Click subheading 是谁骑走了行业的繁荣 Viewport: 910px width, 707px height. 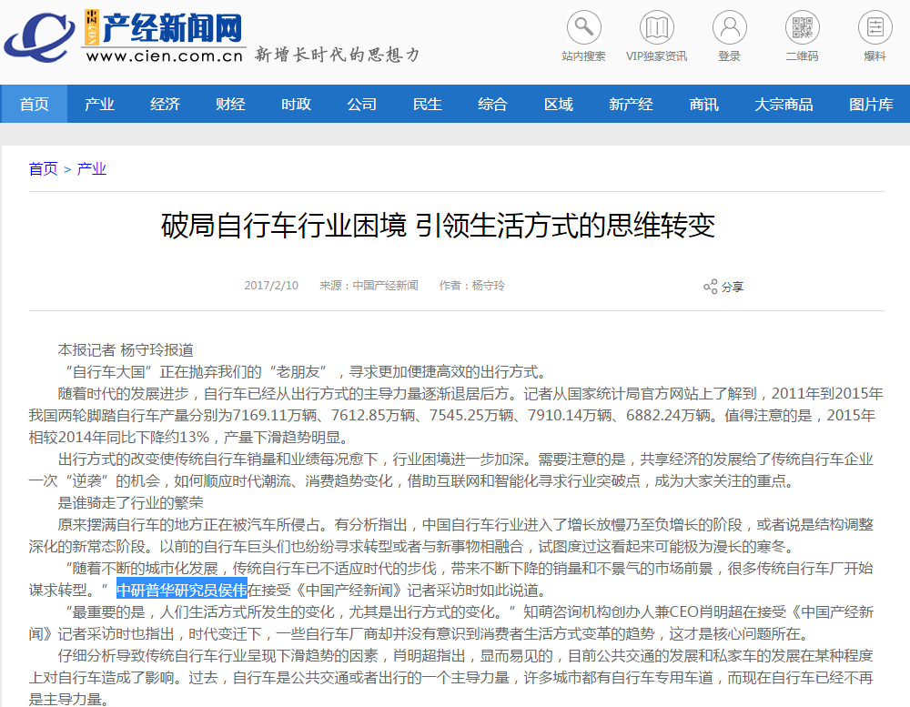point(130,502)
